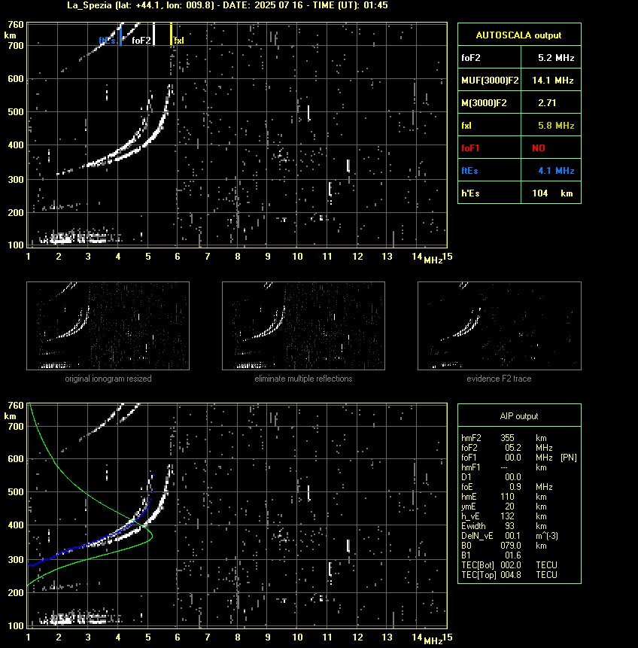The height and width of the screenshot is (648, 638).
Task: Select the ftEs value 4.1 MHz
Action: (556, 171)
